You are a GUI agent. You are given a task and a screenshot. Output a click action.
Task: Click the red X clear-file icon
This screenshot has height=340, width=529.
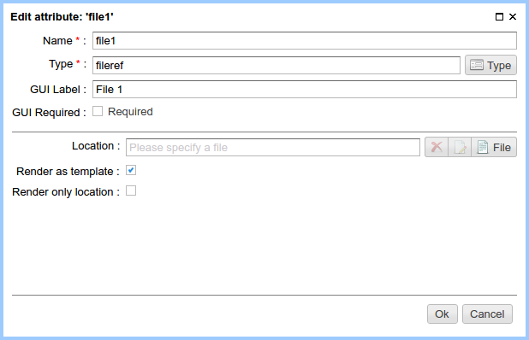tap(437, 147)
